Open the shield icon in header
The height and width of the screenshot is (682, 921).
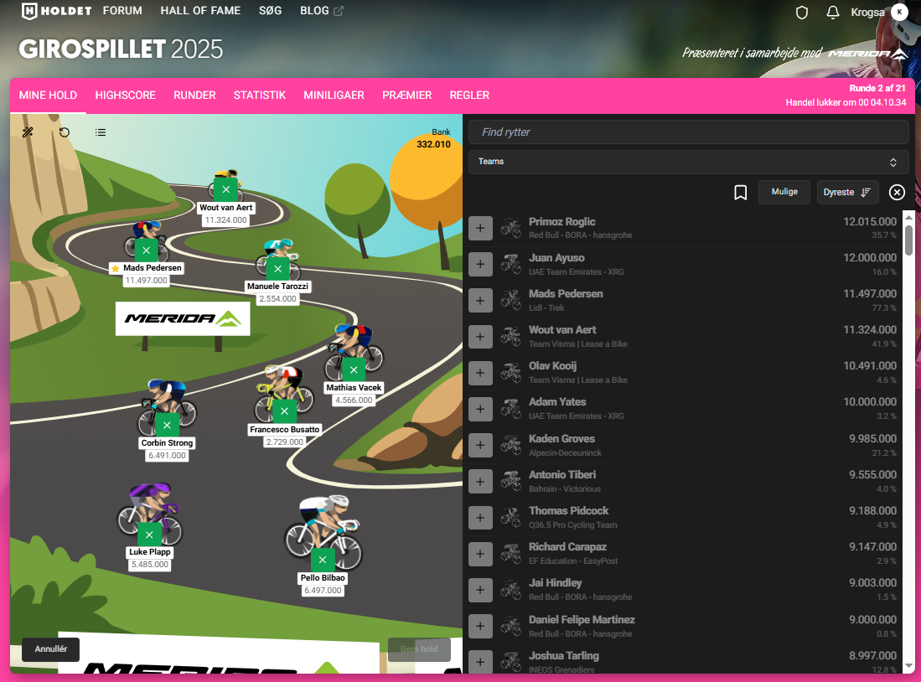[x=802, y=13]
